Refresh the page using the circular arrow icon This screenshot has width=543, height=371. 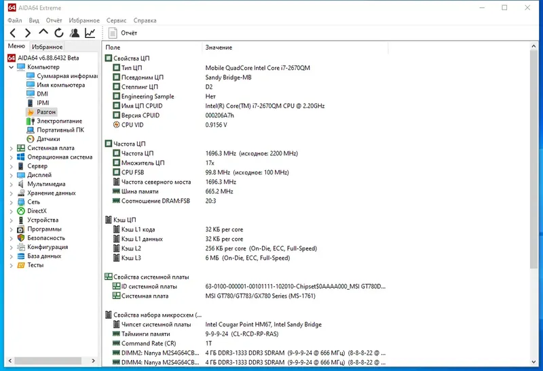(x=59, y=33)
